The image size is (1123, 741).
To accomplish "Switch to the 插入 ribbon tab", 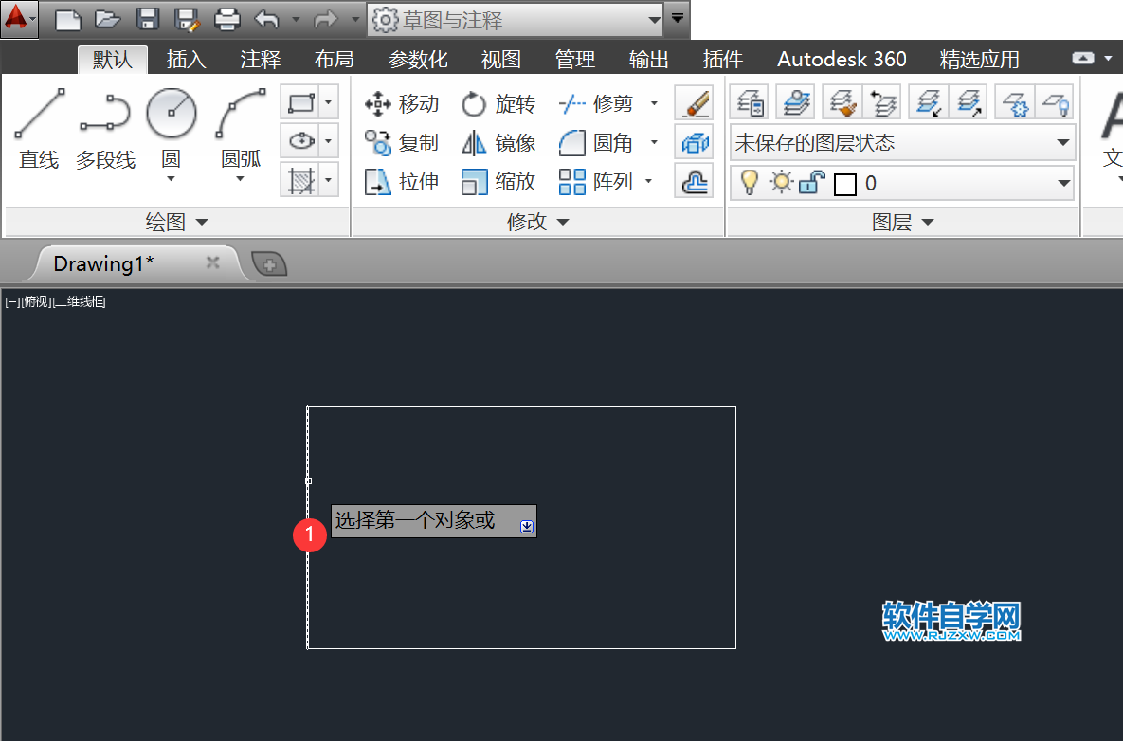I will click(186, 60).
